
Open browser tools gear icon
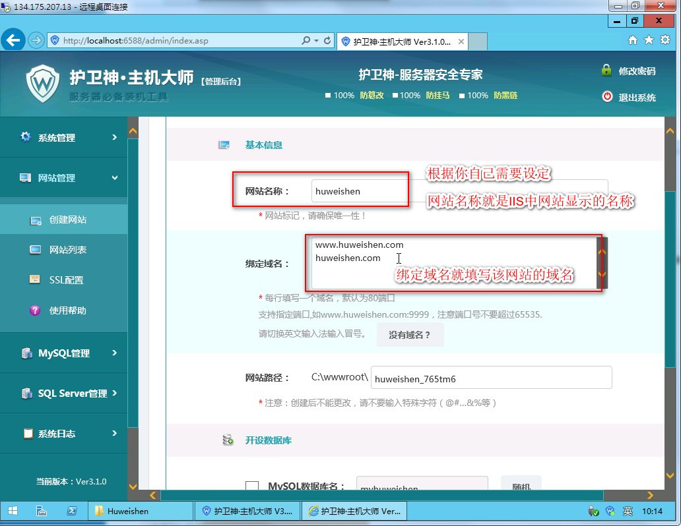[x=665, y=40]
